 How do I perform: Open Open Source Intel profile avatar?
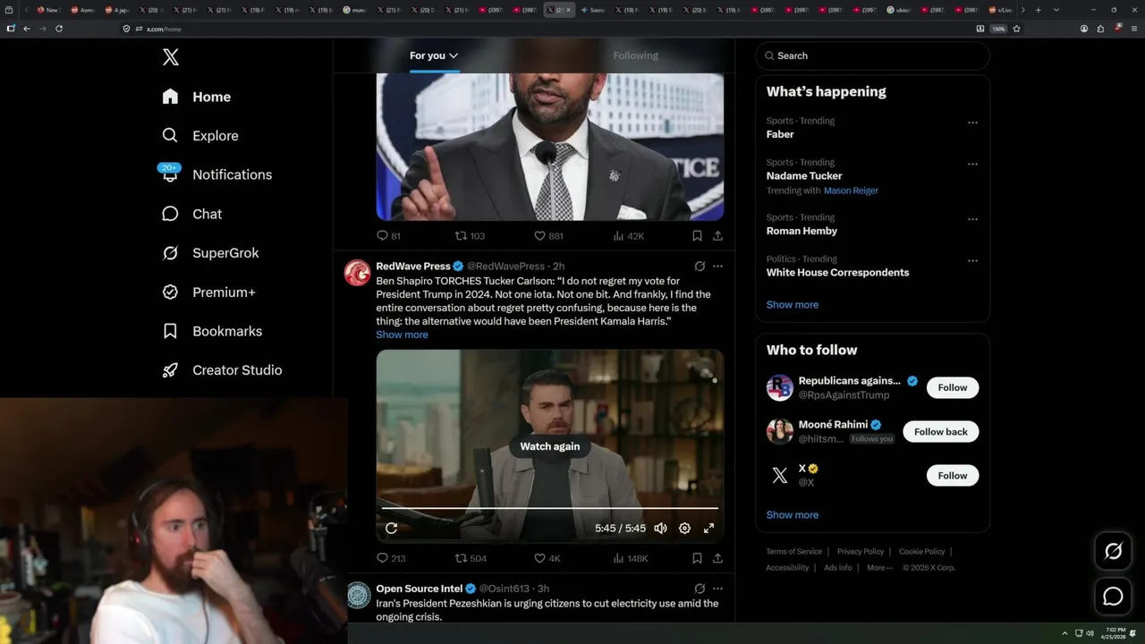pos(358,595)
